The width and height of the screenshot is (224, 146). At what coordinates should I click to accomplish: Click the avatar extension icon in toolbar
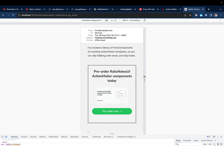tap(196, 15)
